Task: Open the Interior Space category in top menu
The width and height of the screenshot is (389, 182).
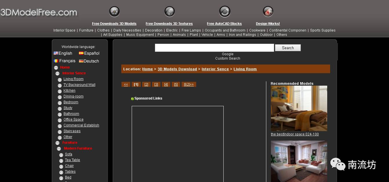Action: pos(64,30)
